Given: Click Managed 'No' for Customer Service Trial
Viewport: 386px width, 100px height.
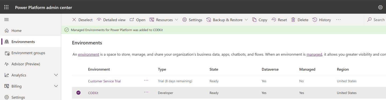Looking at the screenshot, I should point(301,81).
